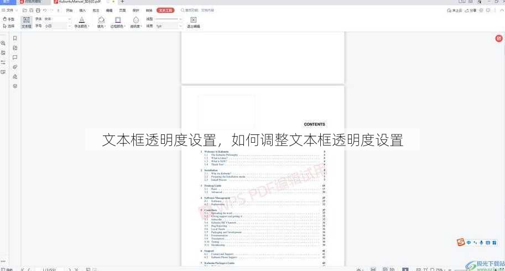Screen dimensions: 505x271
Task: Open the Attachments paperclip panel
Action: click(15, 67)
